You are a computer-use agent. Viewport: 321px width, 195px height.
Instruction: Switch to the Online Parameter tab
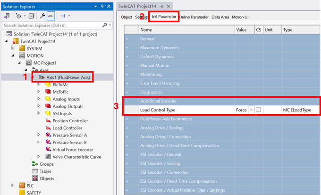tap(194, 17)
